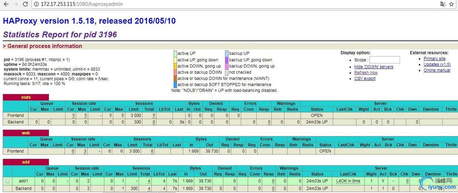Viewport: 458px width, 193px height.
Task: Click the stats table Frontend row label
Action: click(x=16, y=116)
